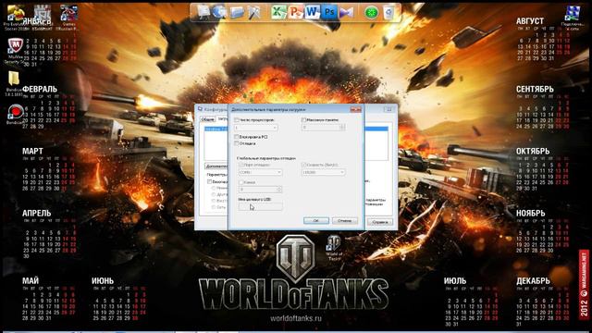This screenshot has height=333, width=592.
Task: Click the purple ribbon dock icon
Action: (x=346, y=12)
